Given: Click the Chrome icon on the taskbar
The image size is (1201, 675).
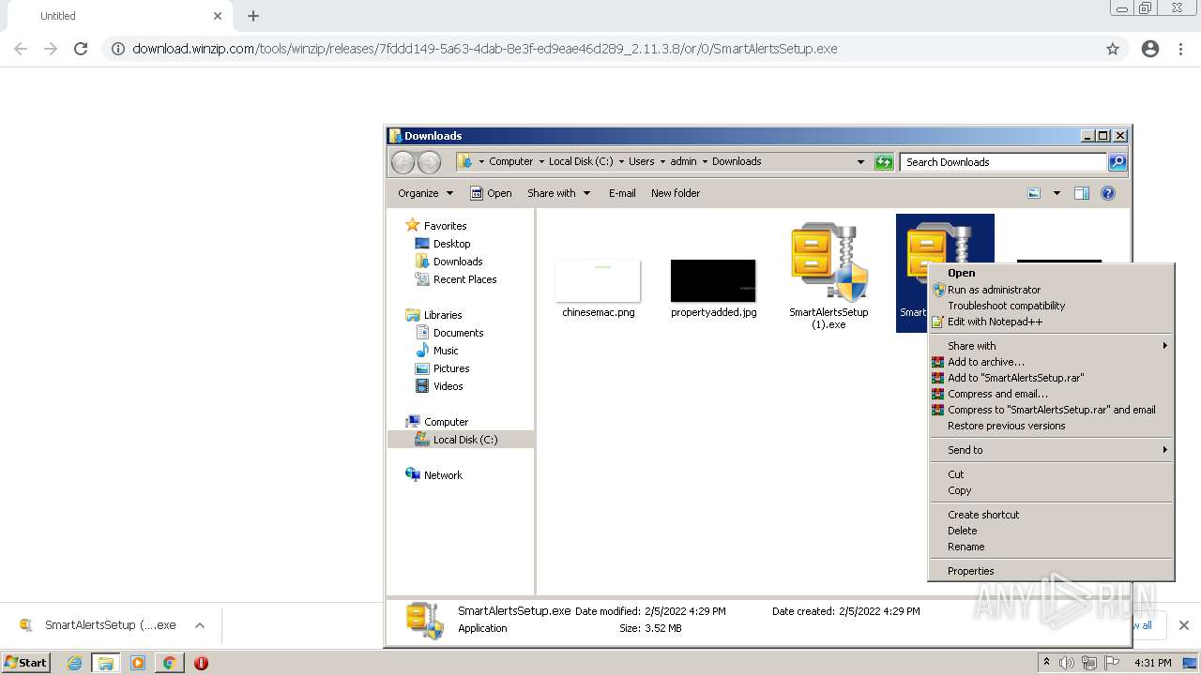Looking at the screenshot, I should 169,663.
